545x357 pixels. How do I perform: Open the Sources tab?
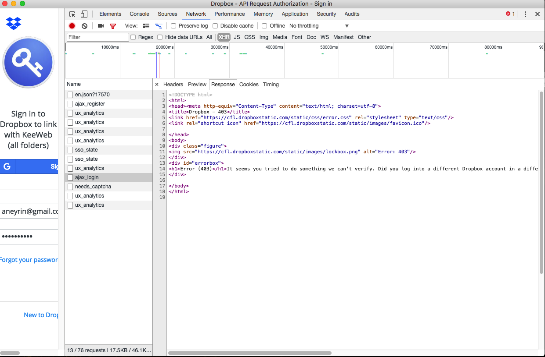[167, 14]
